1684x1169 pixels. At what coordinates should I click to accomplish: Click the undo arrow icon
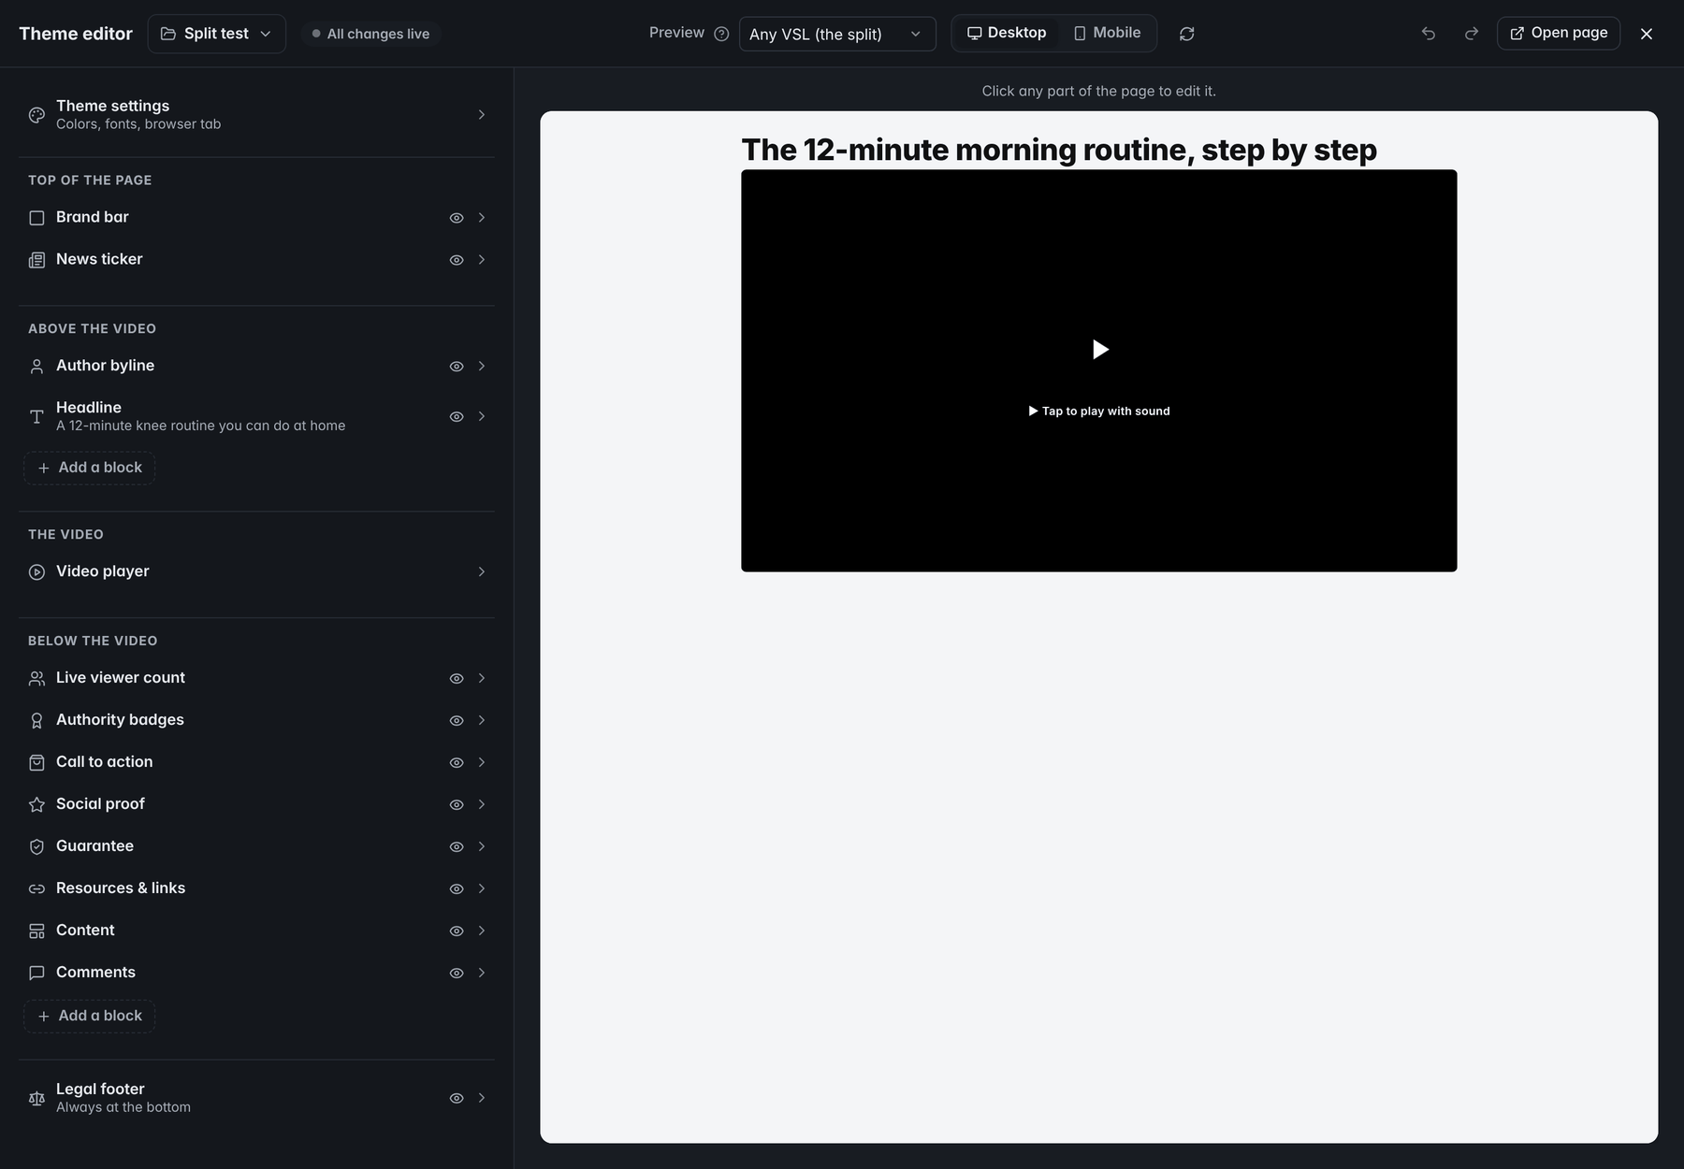tap(1429, 34)
